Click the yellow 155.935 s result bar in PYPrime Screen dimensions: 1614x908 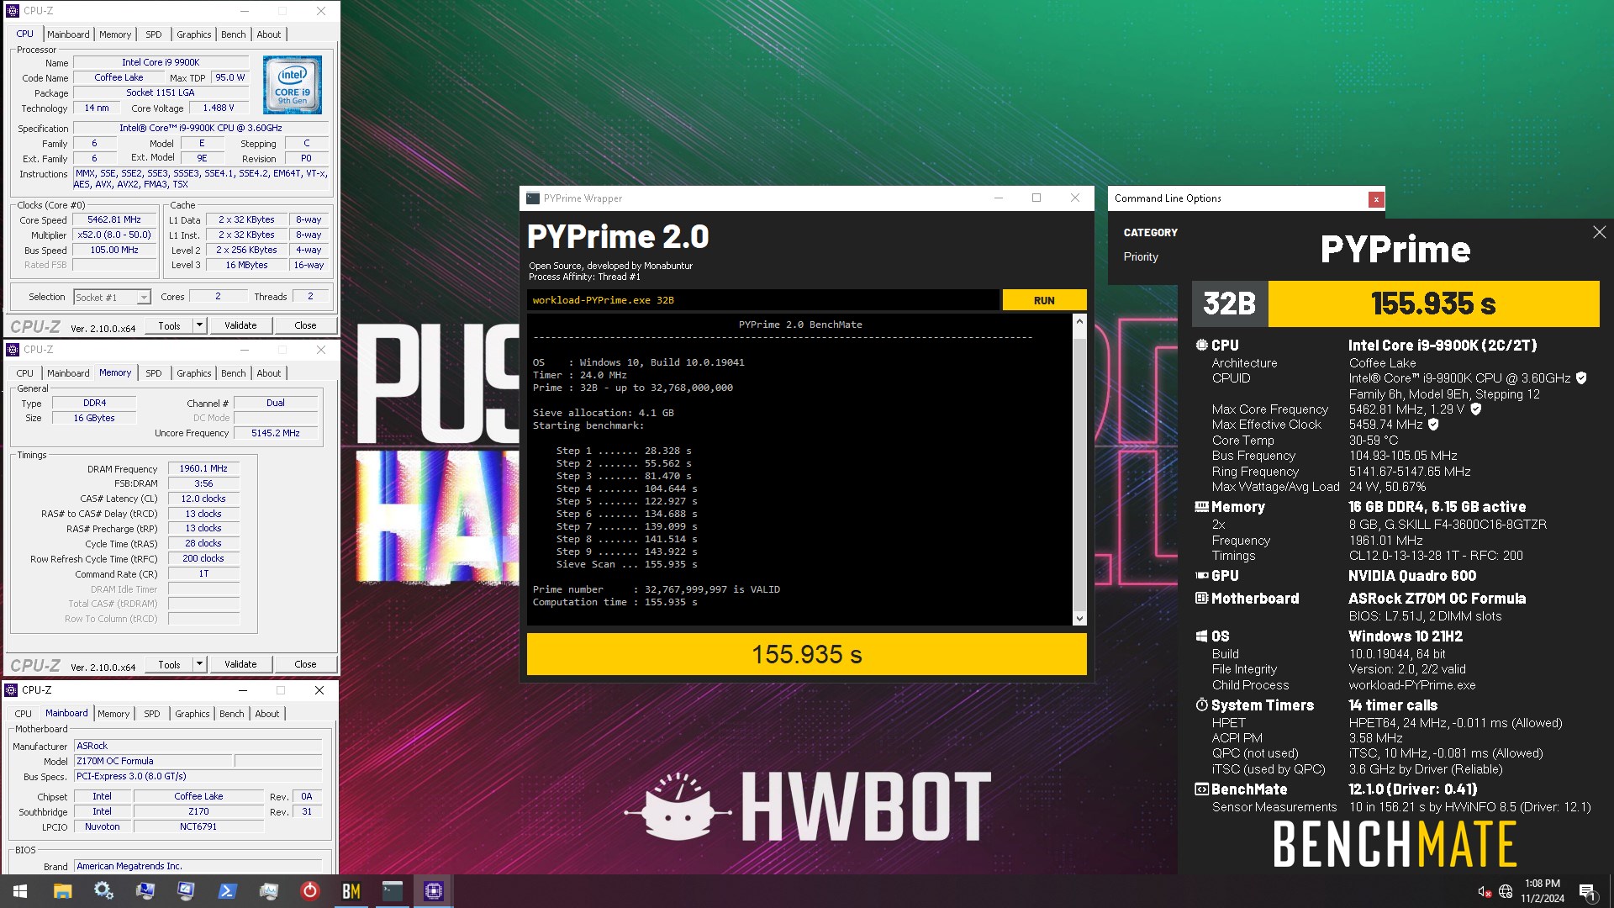tap(807, 654)
